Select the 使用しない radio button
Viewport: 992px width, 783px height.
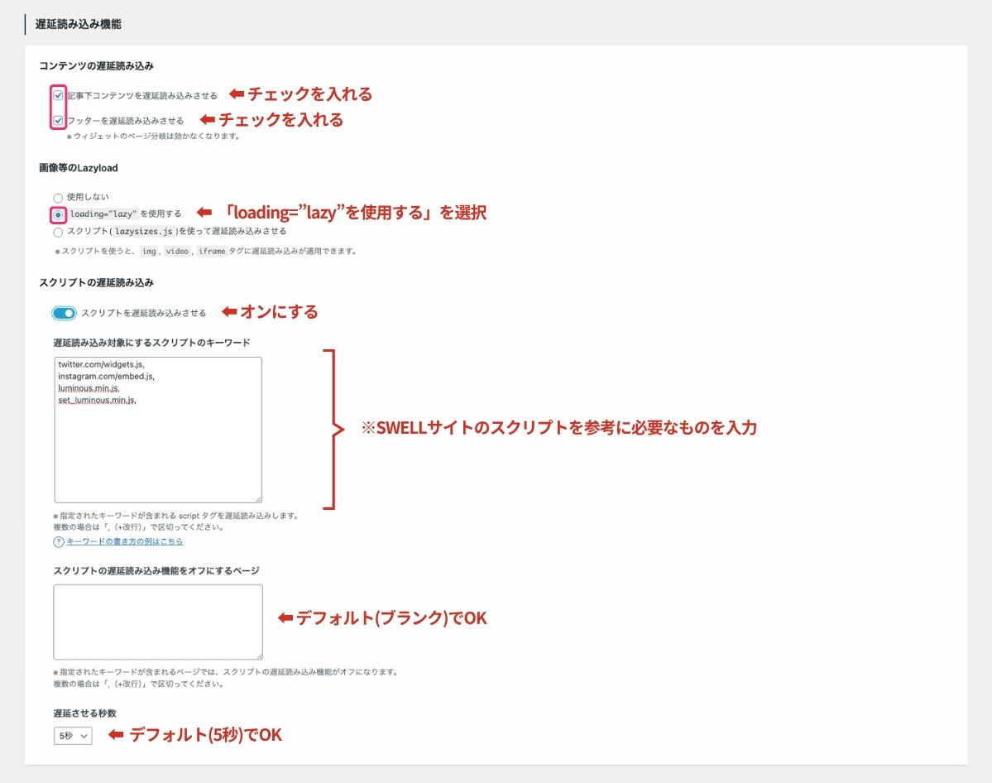coord(57,197)
